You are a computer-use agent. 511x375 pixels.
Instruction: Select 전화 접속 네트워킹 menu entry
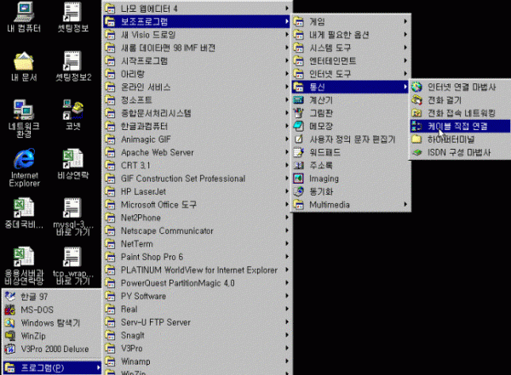(x=460, y=113)
